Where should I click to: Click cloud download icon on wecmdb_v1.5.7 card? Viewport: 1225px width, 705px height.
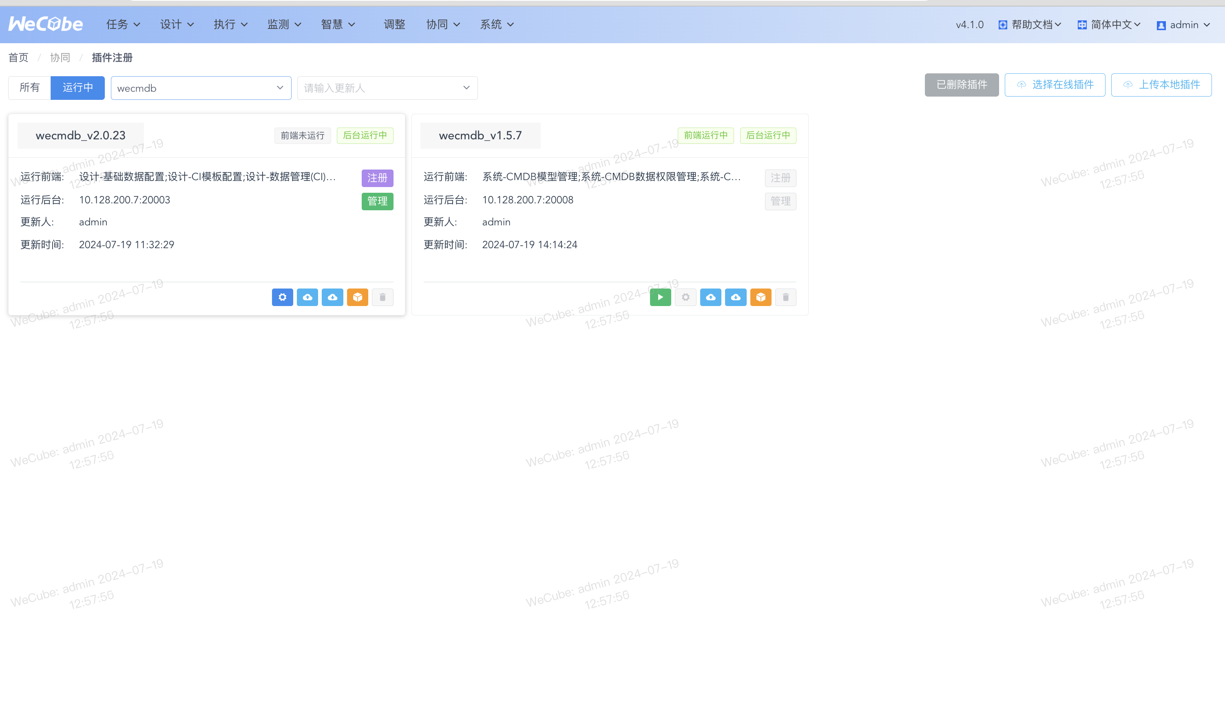click(736, 297)
